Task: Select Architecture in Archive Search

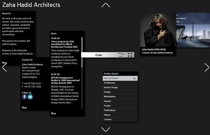Action: [120, 83]
